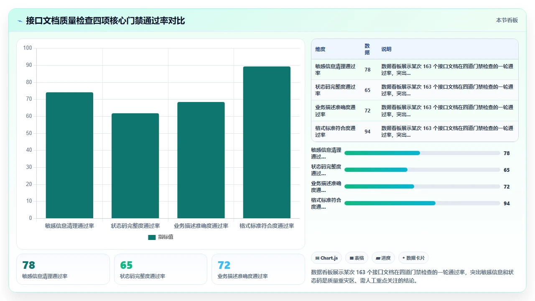Viewport: 535px width, 301px height.
Task: Click the 状态码完整度 progress bar
Action: point(422,170)
